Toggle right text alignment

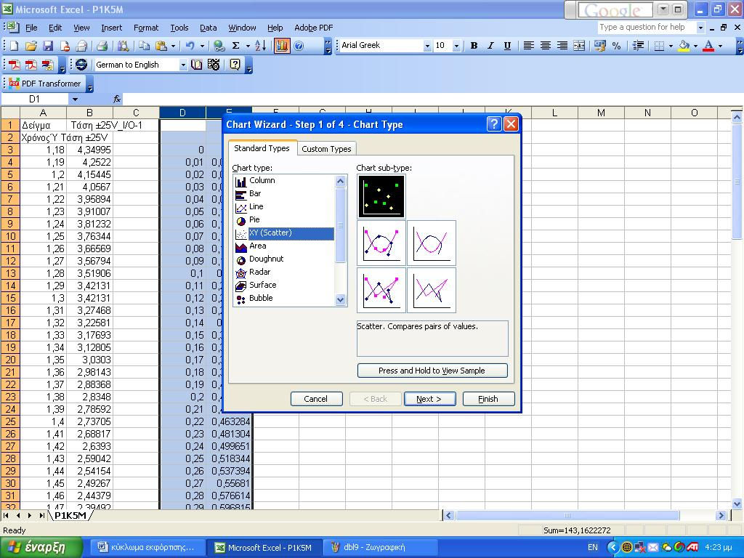pyautogui.click(x=562, y=46)
